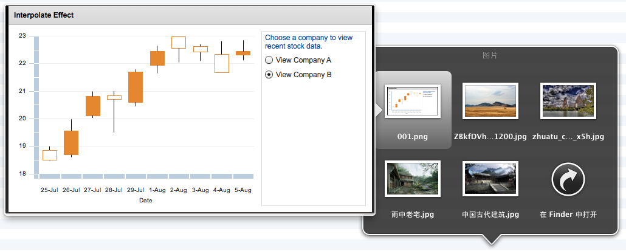626x251 pixels.
Task: Click the 001.png file name label
Action: [x=413, y=137]
